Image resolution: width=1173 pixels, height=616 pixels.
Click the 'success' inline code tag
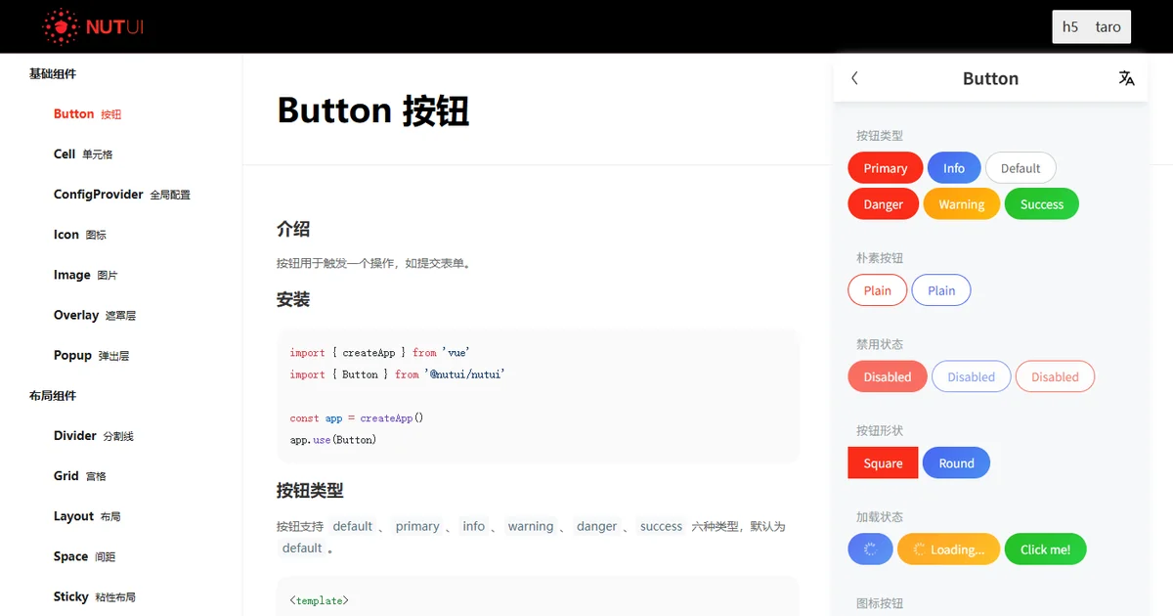pyautogui.click(x=661, y=526)
